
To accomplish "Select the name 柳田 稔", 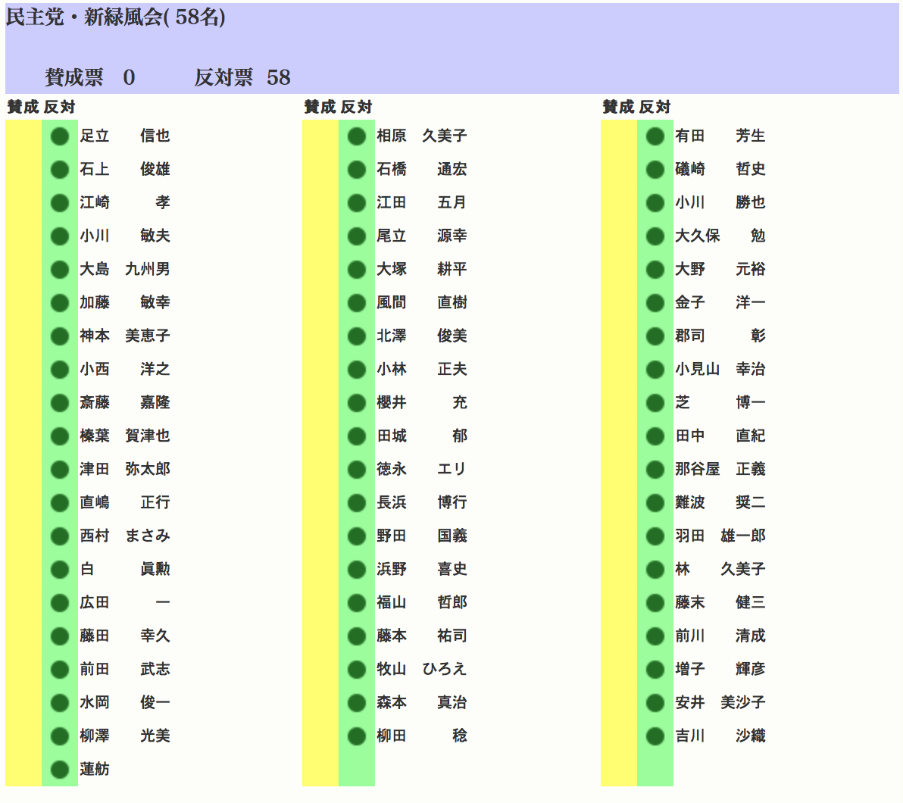I will pyautogui.click(x=422, y=736).
